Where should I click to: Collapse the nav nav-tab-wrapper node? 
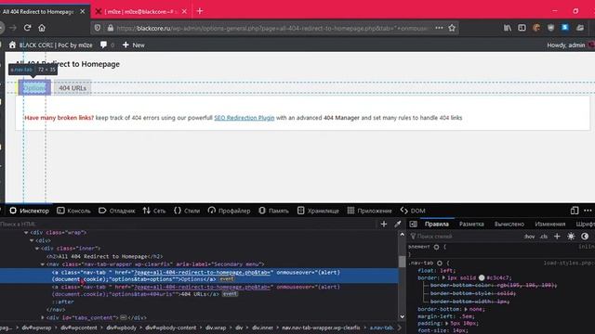(43, 264)
